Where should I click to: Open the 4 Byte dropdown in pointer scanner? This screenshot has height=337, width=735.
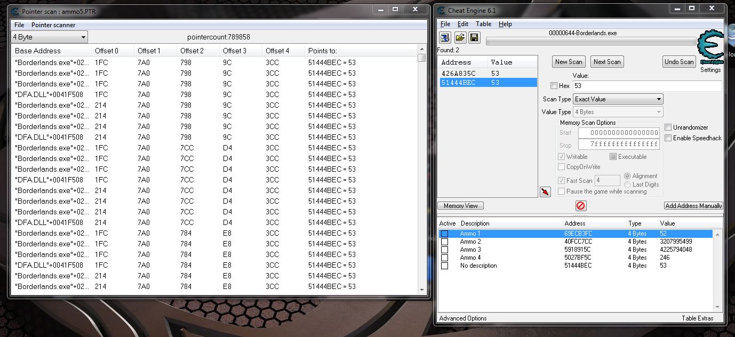[50, 37]
